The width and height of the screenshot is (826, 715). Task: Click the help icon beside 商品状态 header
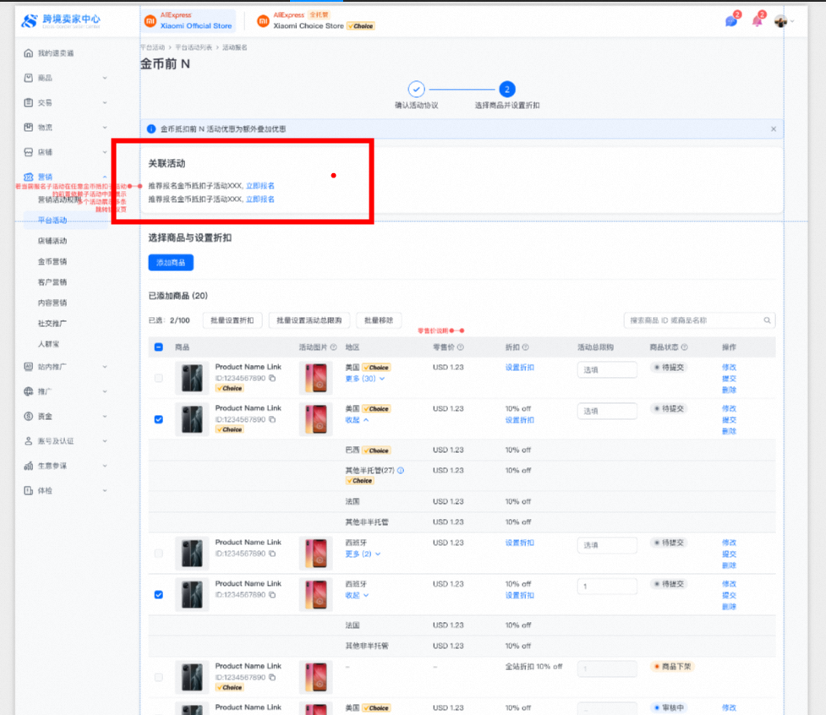pyautogui.click(x=684, y=347)
